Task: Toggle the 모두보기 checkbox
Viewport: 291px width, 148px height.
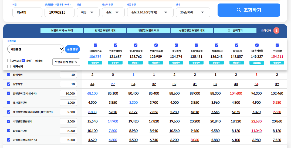Action: coord(9,61)
